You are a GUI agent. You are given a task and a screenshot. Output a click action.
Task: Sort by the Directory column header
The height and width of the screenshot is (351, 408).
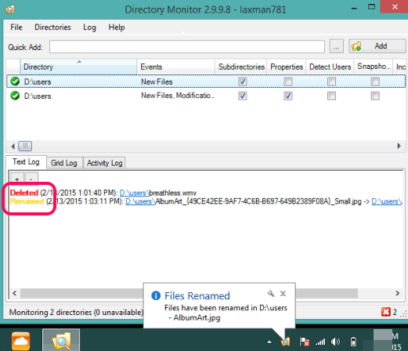point(78,67)
